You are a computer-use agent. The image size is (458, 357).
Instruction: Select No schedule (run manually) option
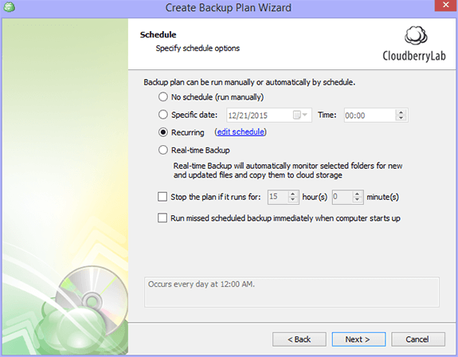point(163,97)
